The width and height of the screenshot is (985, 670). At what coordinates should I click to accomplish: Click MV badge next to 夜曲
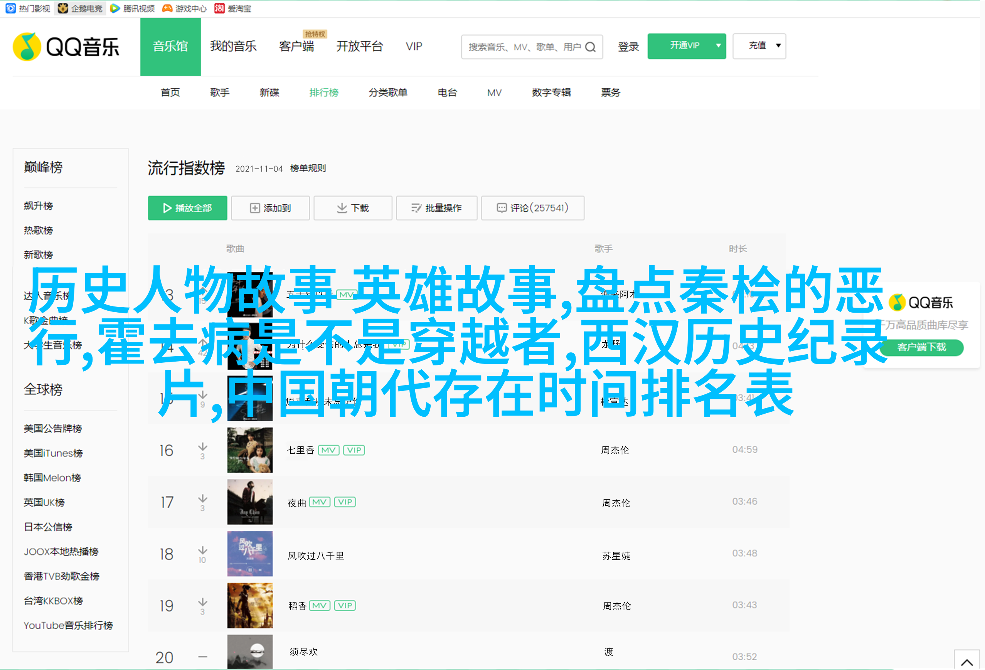pyautogui.click(x=320, y=502)
